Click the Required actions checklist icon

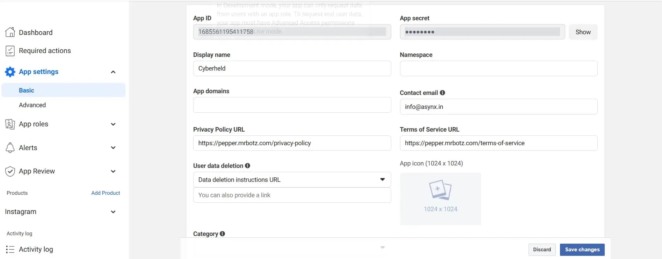[10, 51]
